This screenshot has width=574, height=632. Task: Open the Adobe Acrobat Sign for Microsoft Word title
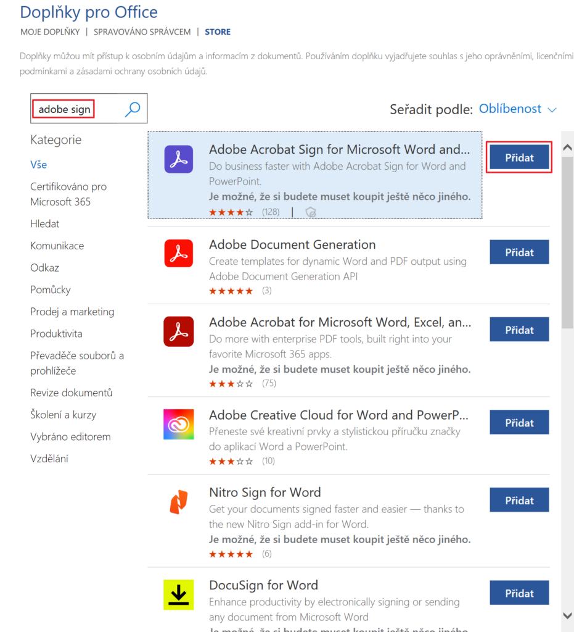point(339,149)
